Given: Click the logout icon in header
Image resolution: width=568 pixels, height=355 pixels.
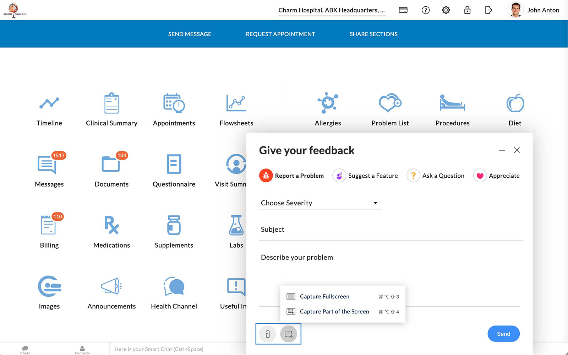Looking at the screenshot, I should coord(488,10).
